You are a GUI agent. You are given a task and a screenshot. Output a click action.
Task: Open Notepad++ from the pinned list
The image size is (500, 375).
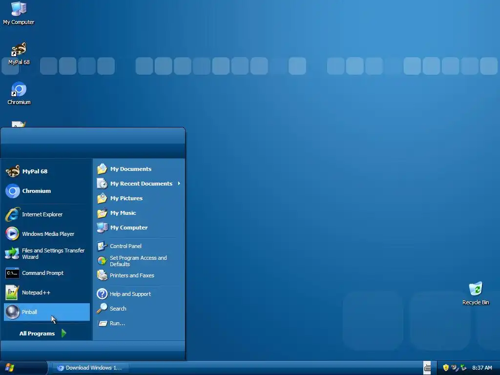[46, 292]
